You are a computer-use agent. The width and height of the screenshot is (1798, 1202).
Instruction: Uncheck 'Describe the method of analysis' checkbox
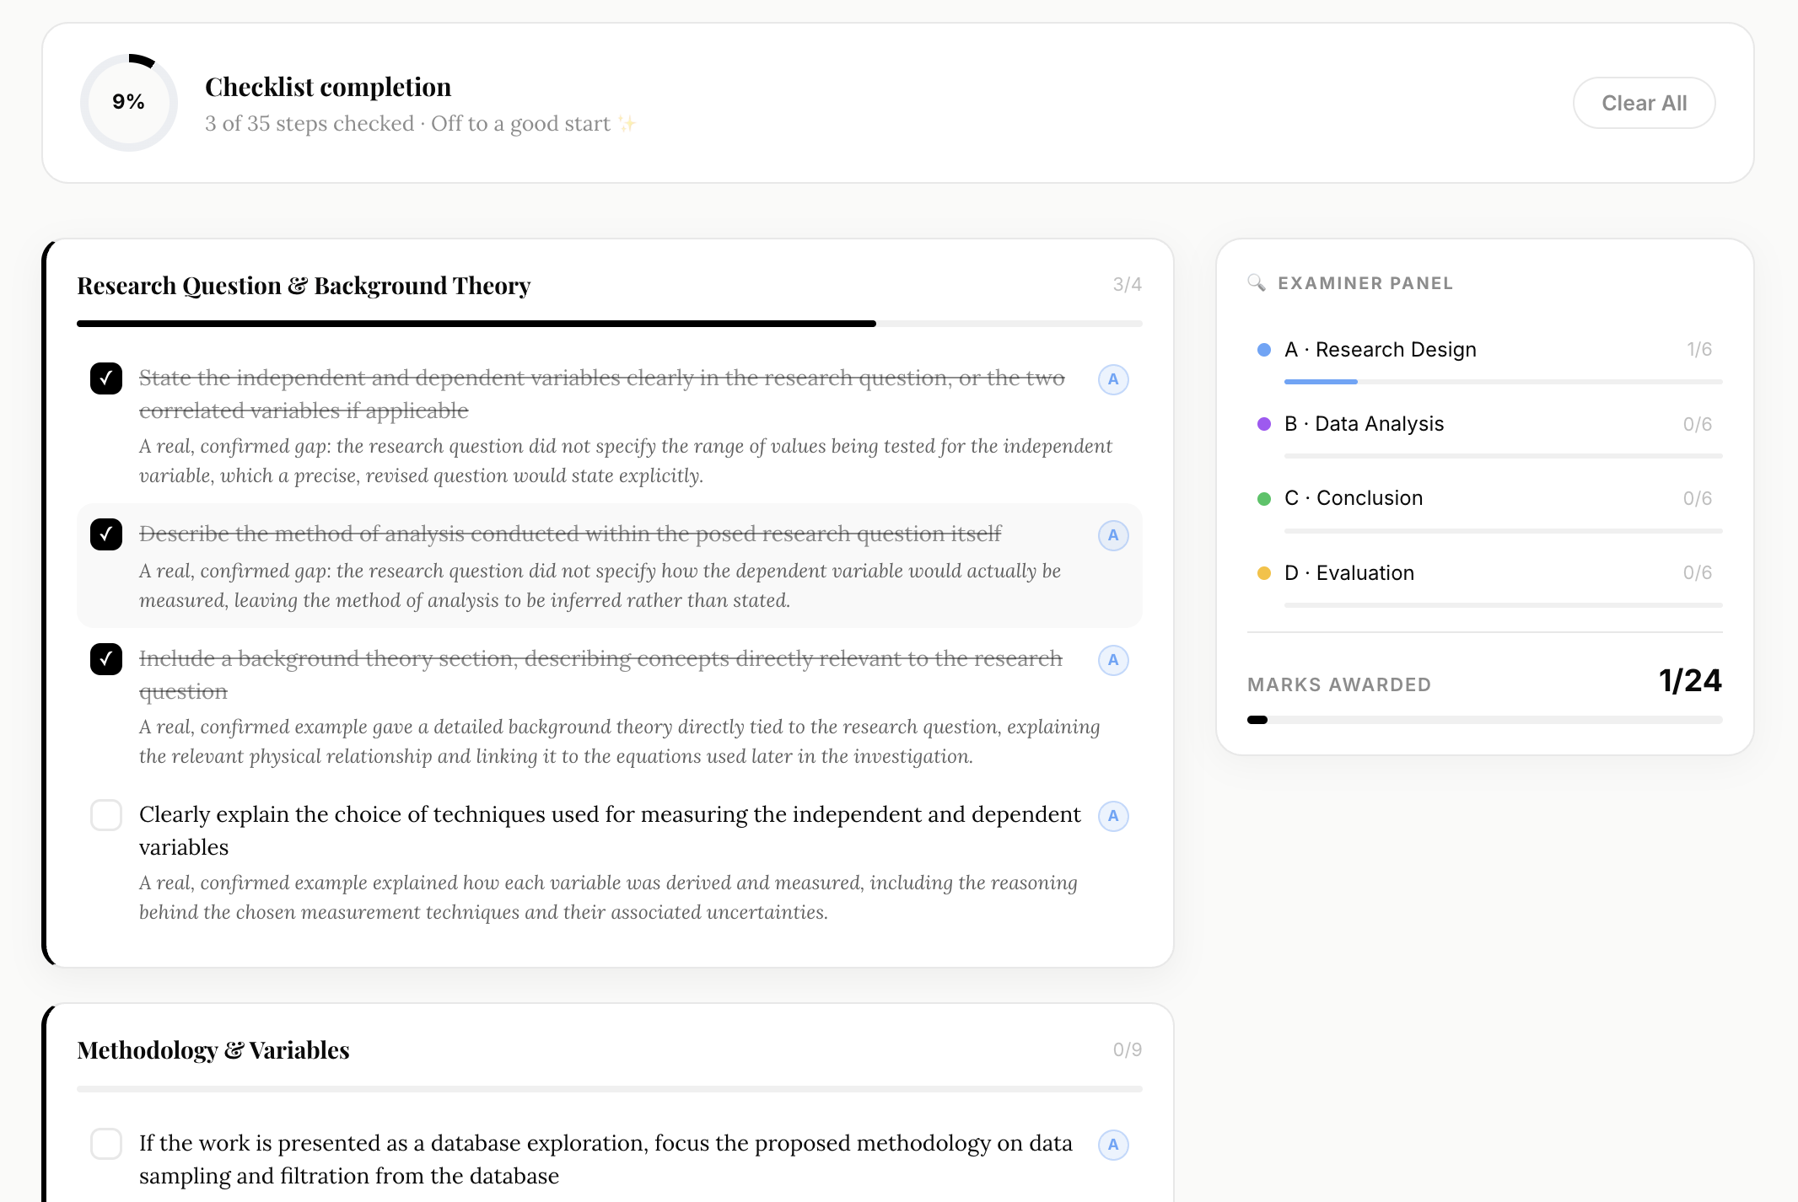106,534
